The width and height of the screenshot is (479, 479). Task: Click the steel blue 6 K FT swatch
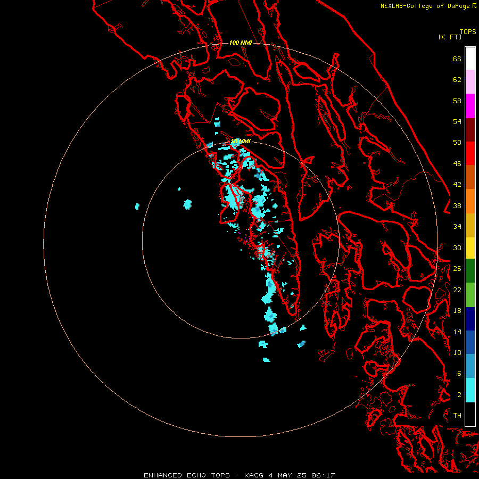point(470,366)
